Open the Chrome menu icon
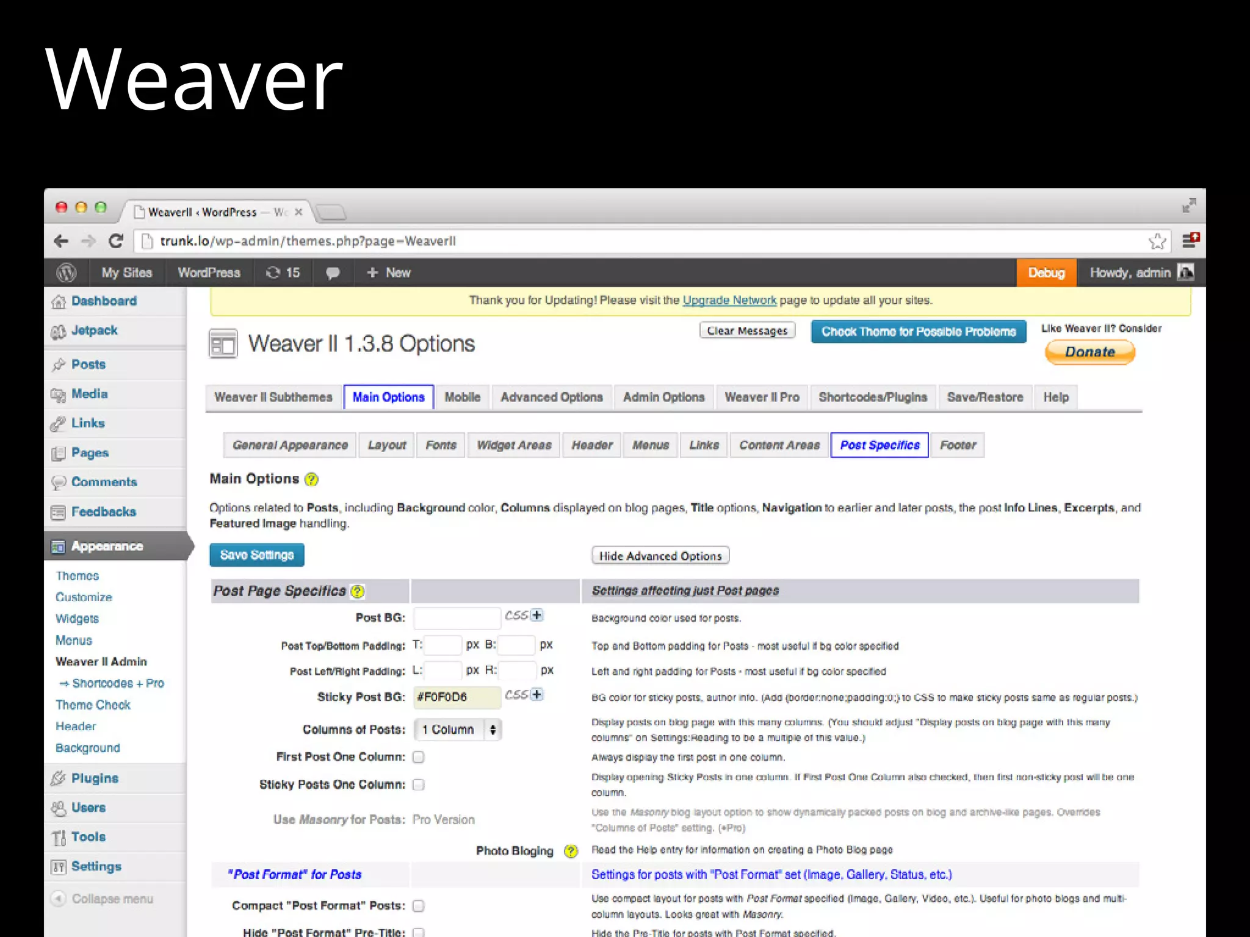The image size is (1250, 937). (1190, 240)
